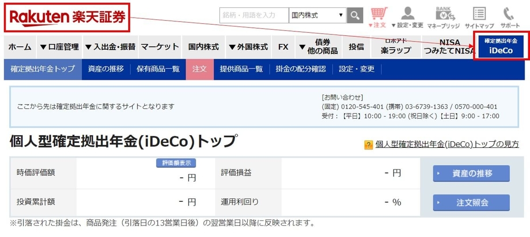Open the FX menu item
530x237 pixels.
coord(283,47)
